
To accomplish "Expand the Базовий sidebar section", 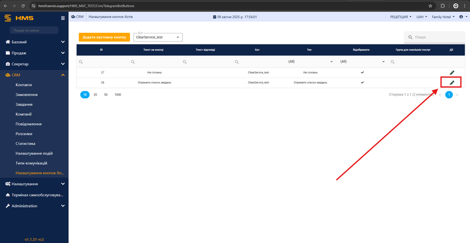I will 62,42.
